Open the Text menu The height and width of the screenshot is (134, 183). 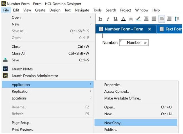pyautogui.click(x=68, y=10)
